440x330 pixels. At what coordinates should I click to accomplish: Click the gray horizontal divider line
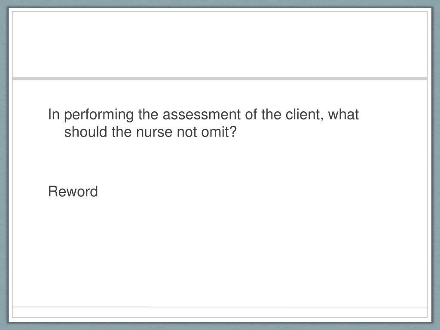tap(220, 79)
